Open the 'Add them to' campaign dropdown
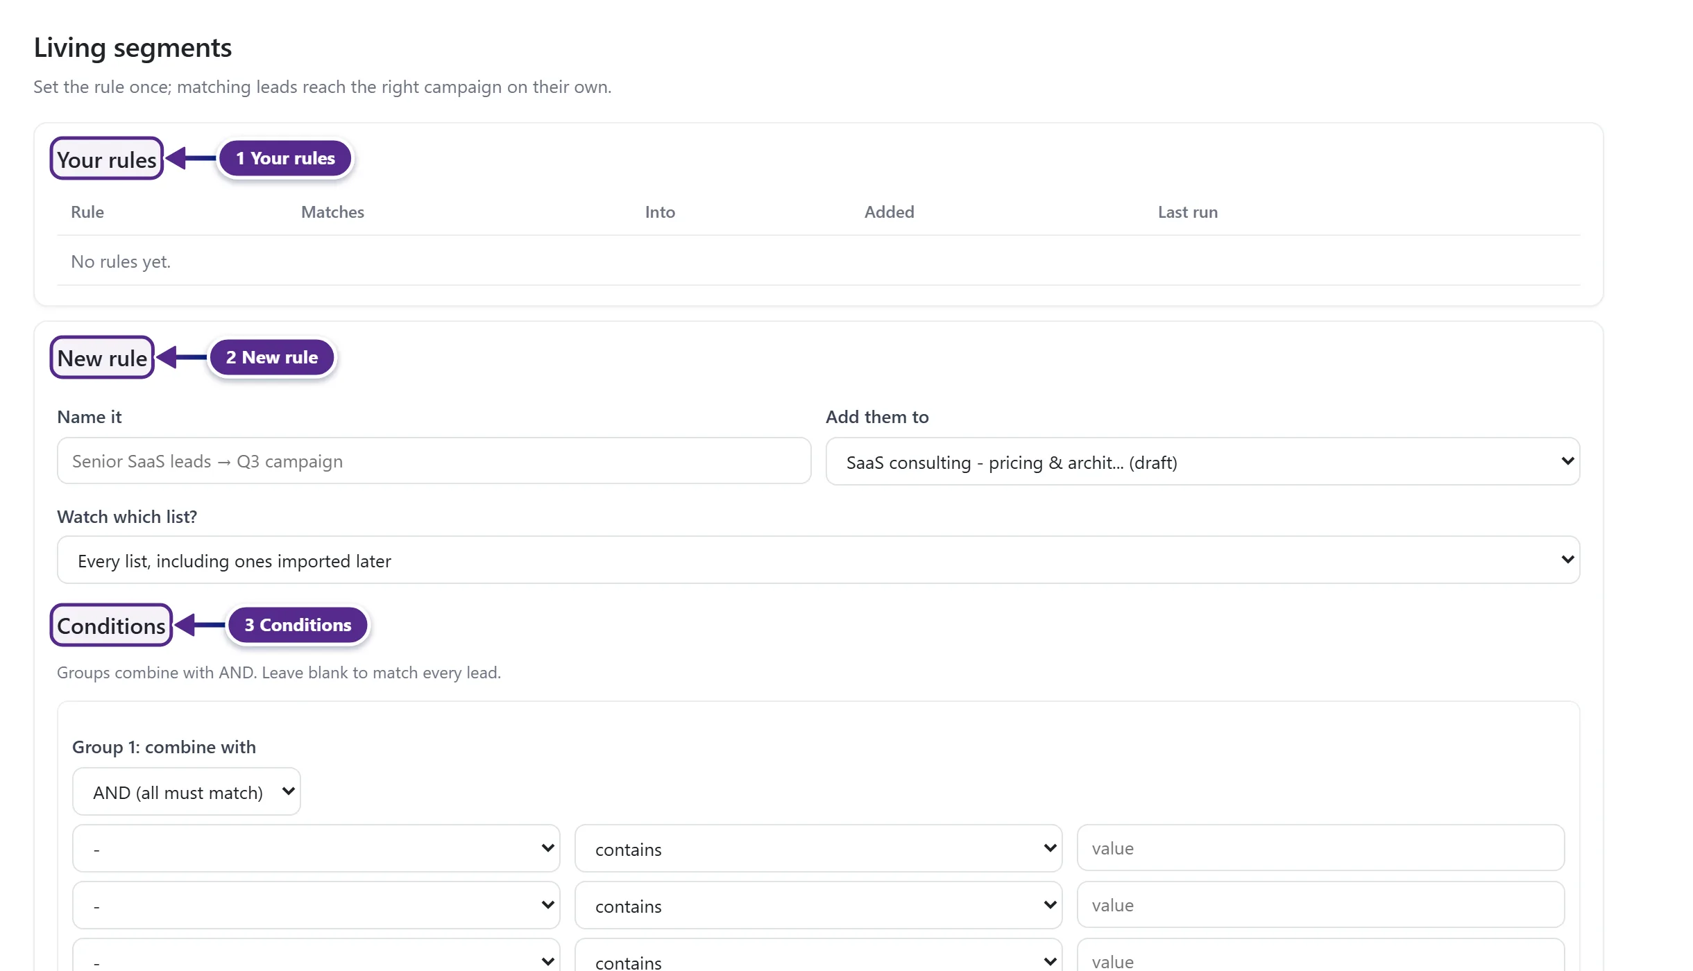The height and width of the screenshot is (971, 1693). [1202, 461]
